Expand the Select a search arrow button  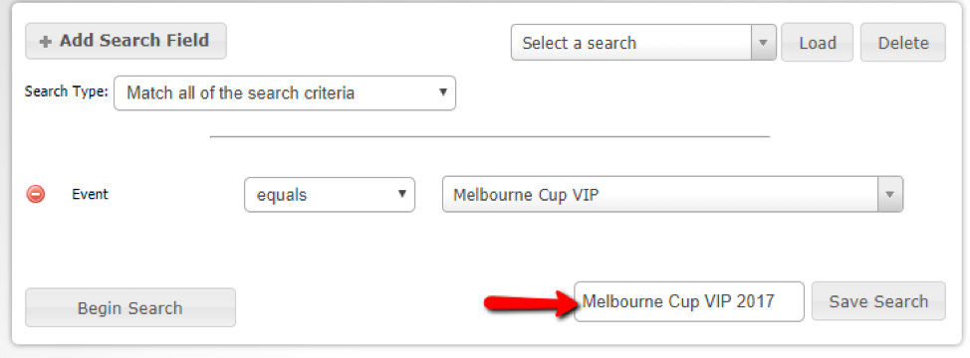pyautogui.click(x=764, y=43)
